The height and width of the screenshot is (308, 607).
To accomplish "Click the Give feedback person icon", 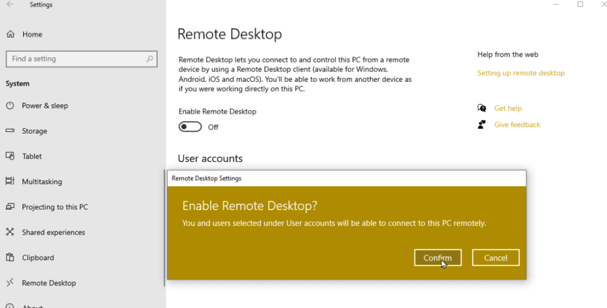I will [481, 125].
